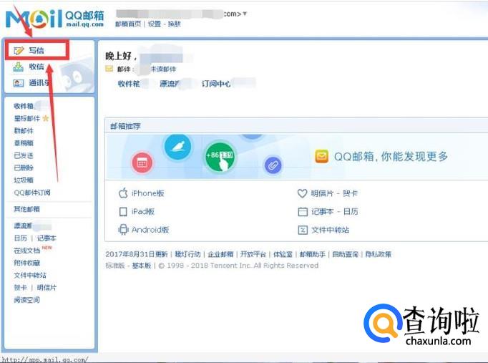Open 收件箱 folder in the sidebar

click(24, 106)
